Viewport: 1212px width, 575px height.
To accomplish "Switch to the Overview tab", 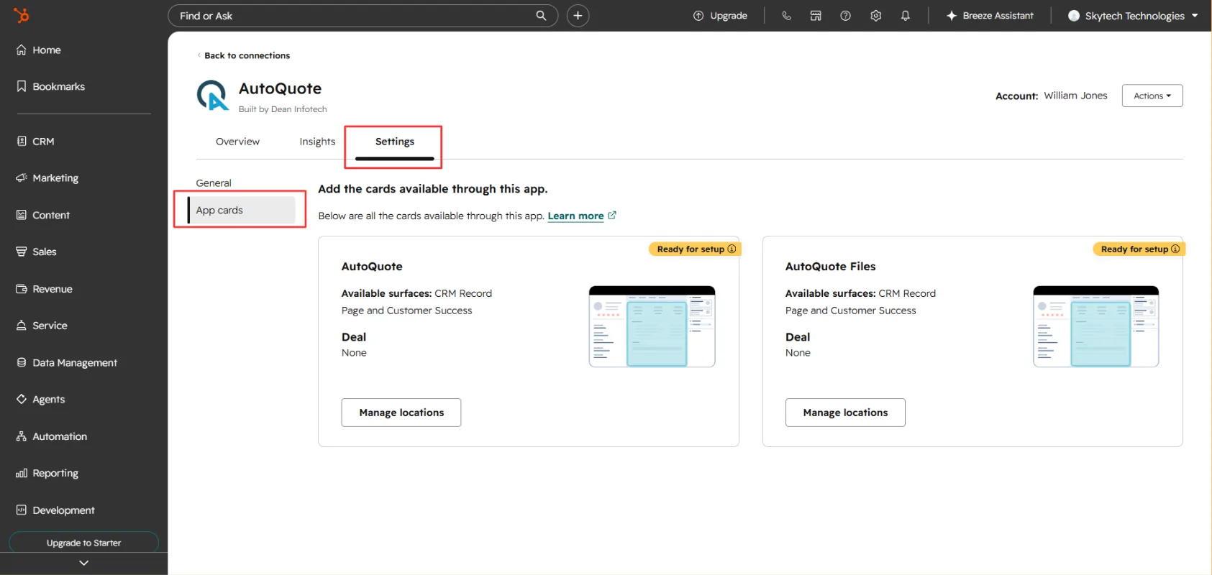I will coord(237,142).
